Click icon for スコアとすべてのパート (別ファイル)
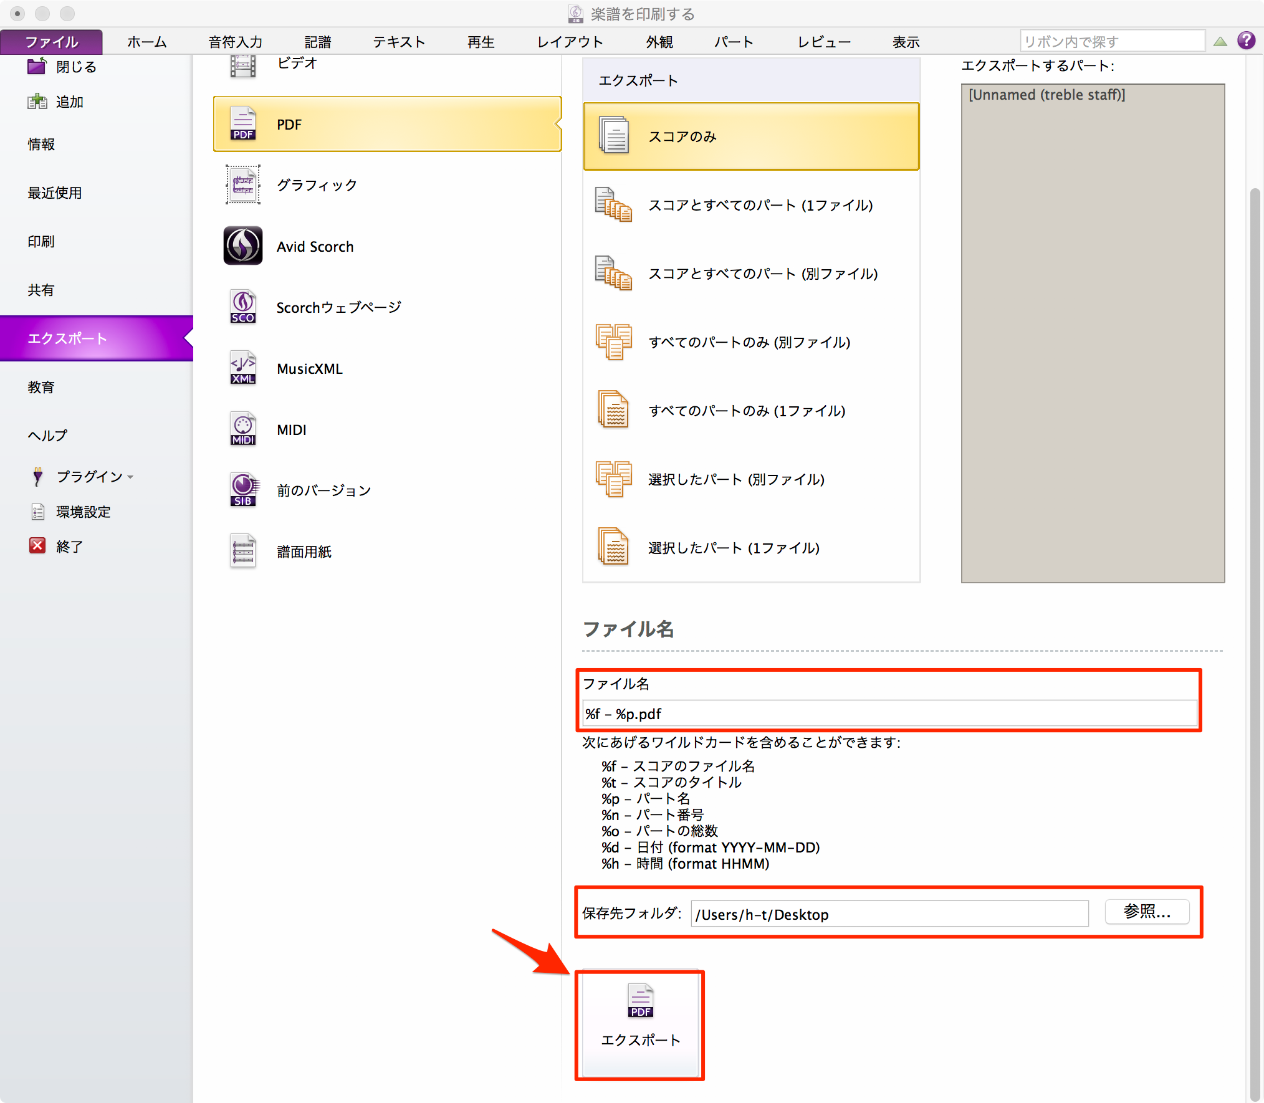1264x1103 pixels. (613, 273)
